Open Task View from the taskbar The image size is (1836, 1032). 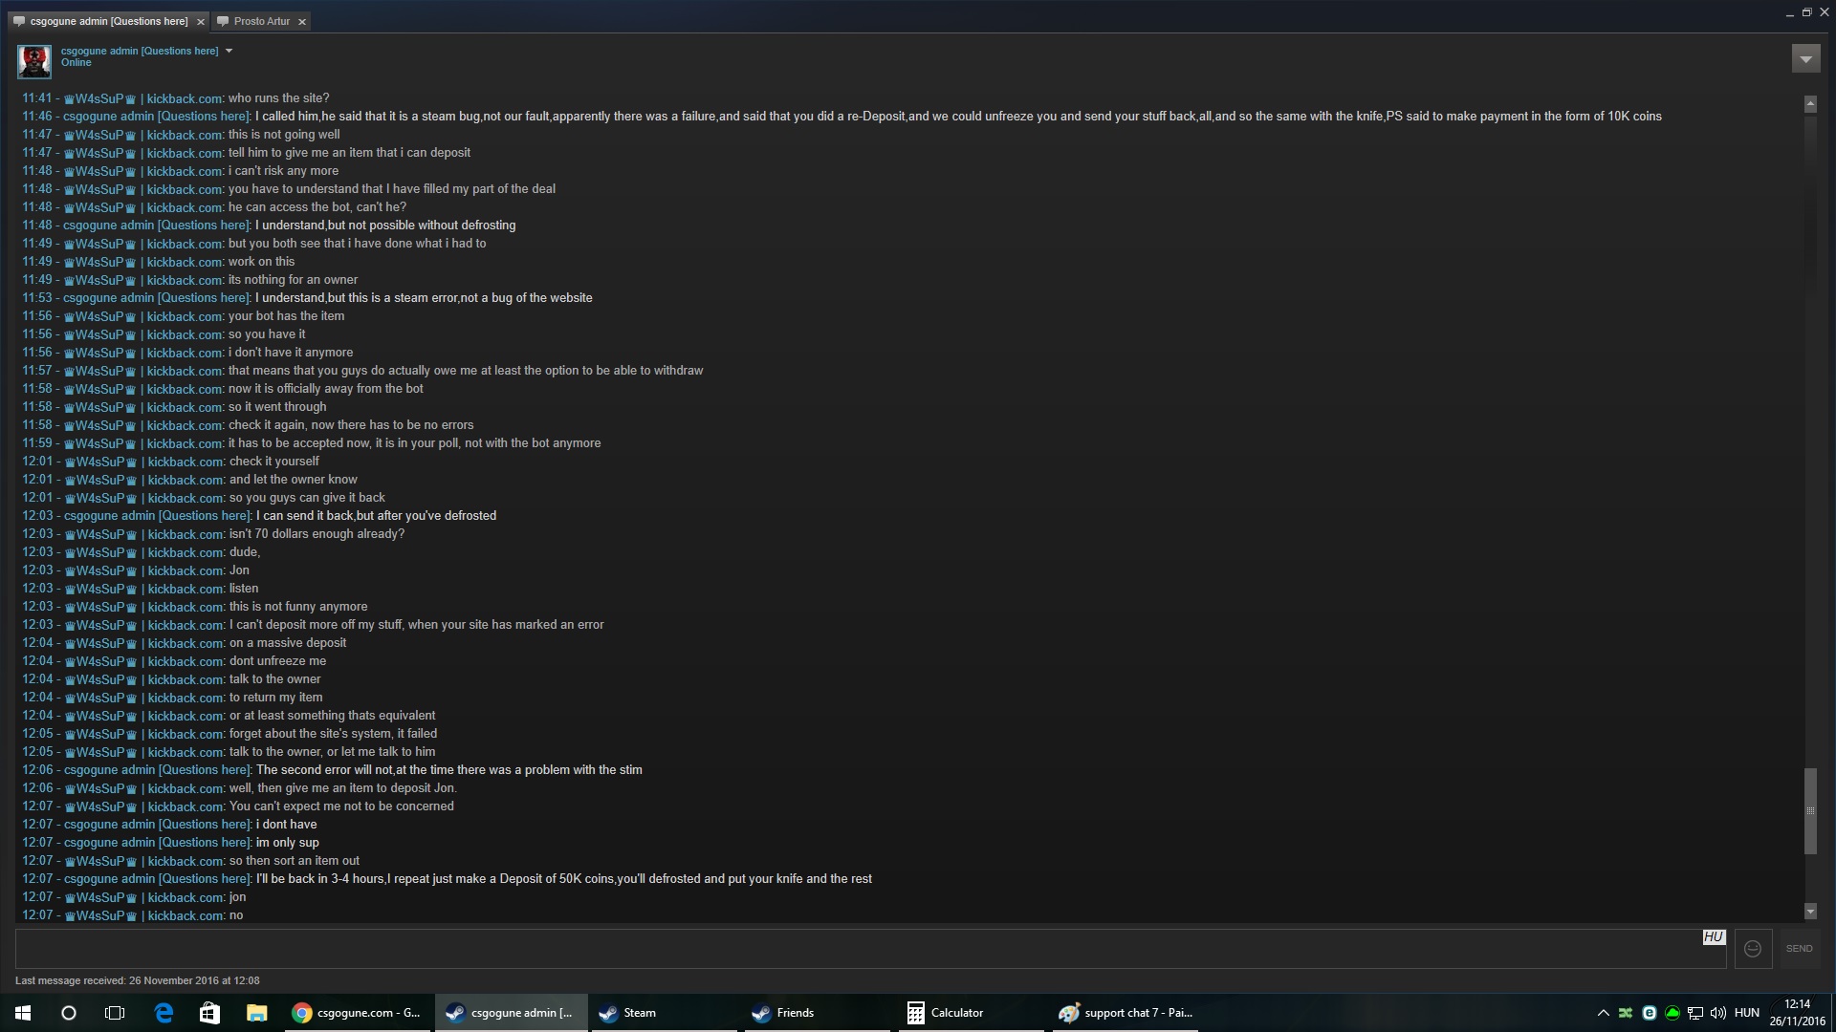tap(115, 1013)
